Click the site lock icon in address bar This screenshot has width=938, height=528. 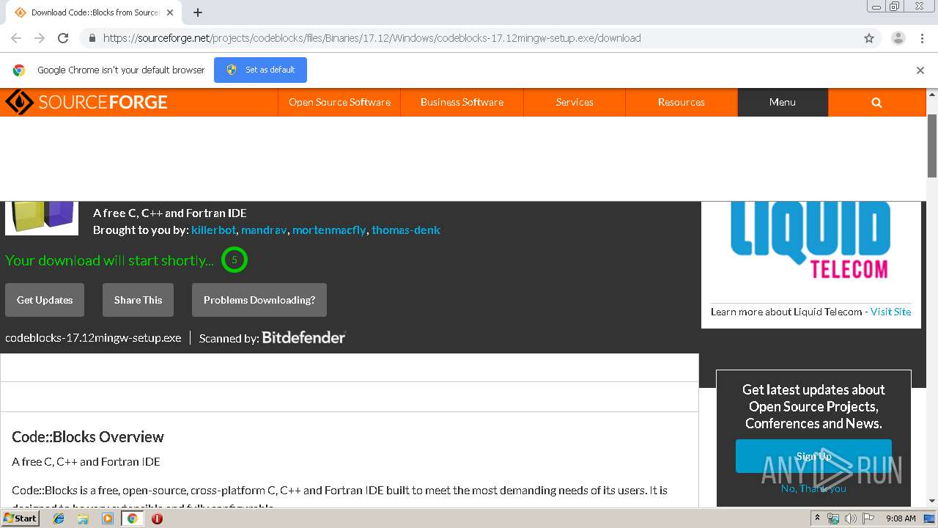(x=92, y=38)
